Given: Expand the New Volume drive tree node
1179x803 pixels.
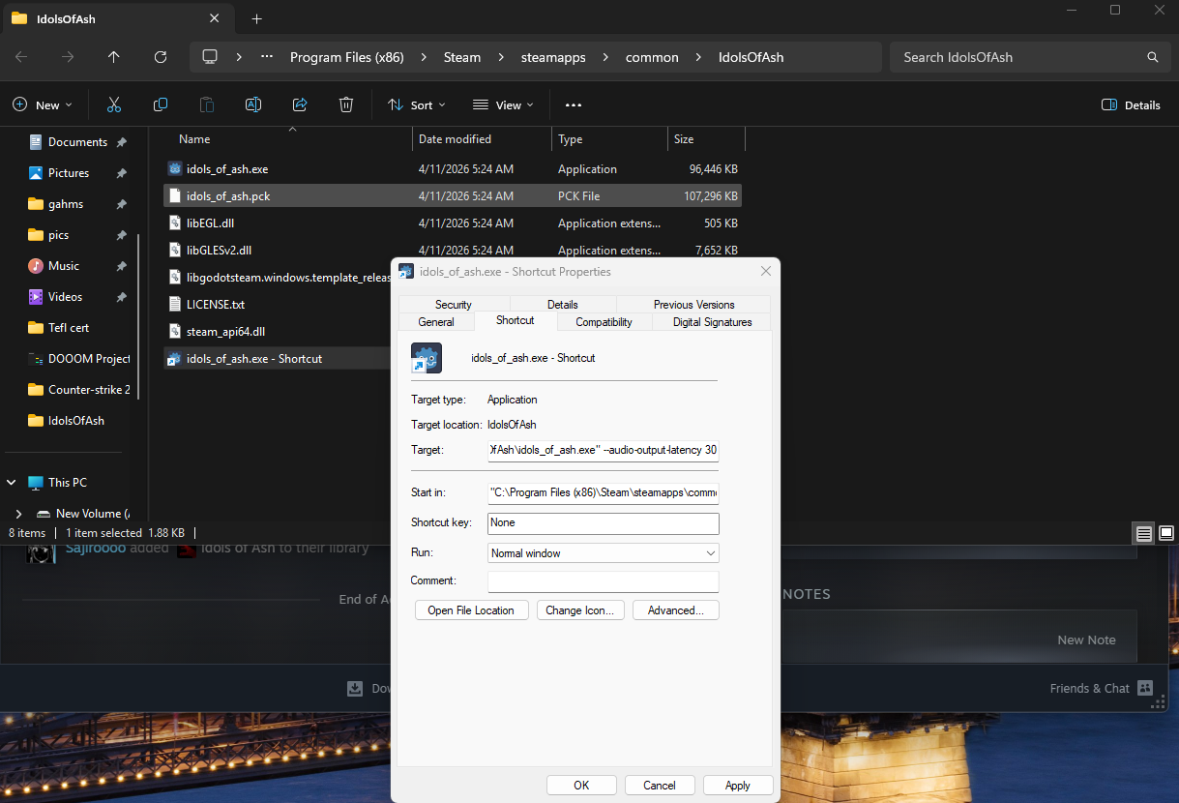Looking at the screenshot, I should pyautogui.click(x=18, y=514).
